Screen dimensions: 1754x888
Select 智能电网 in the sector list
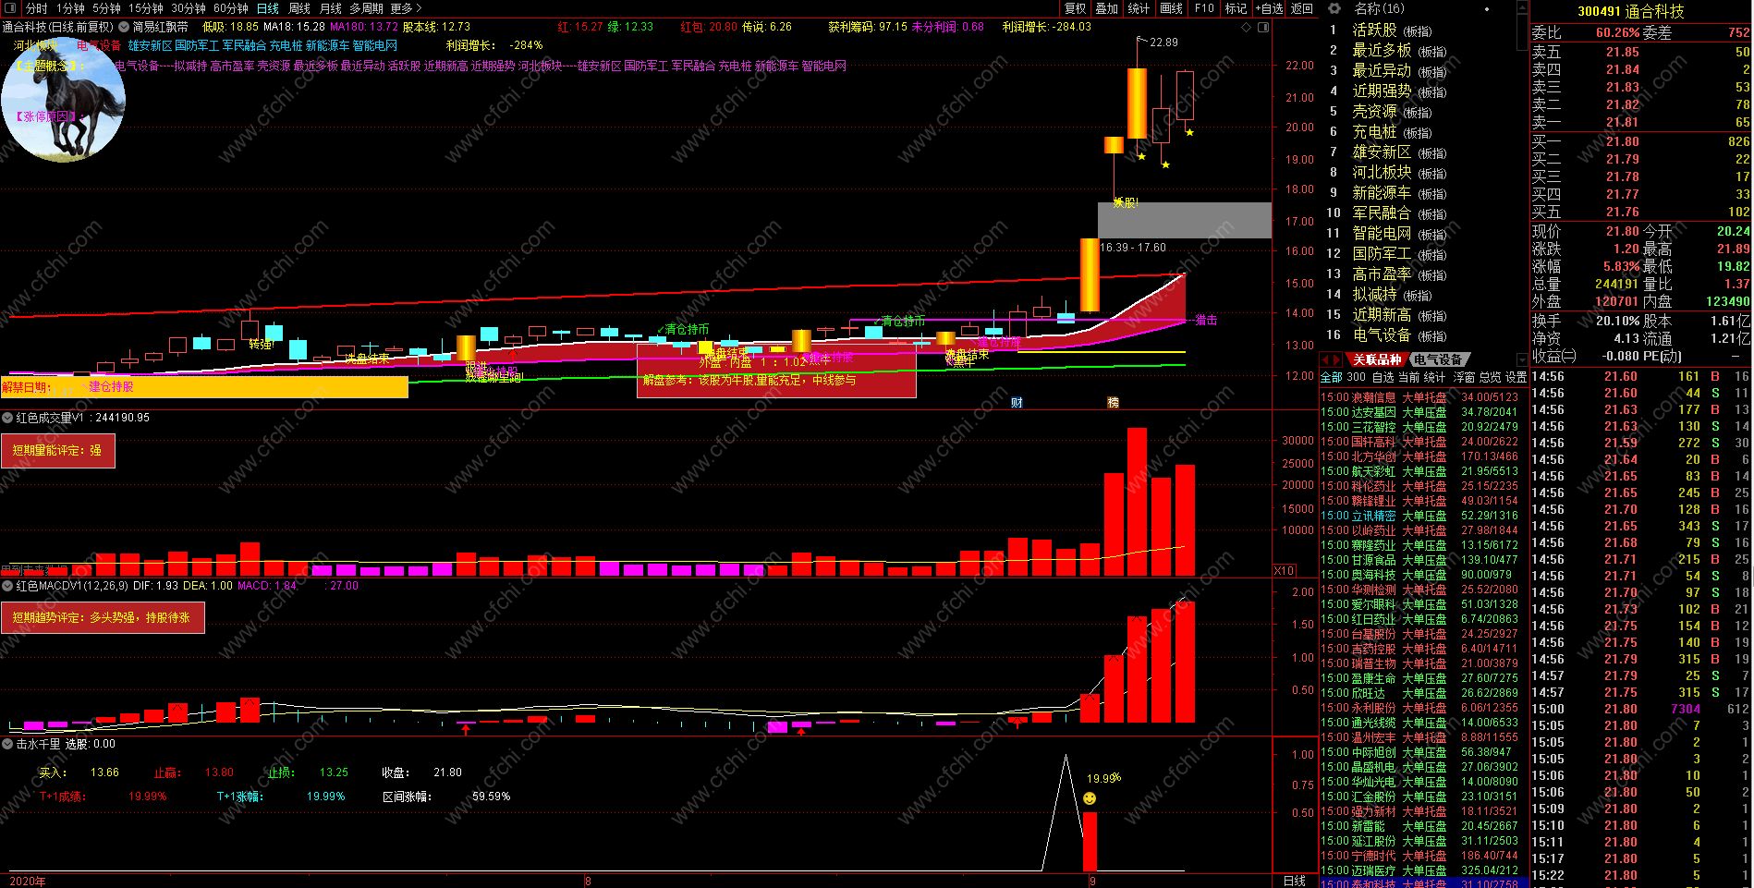point(1382,233)
